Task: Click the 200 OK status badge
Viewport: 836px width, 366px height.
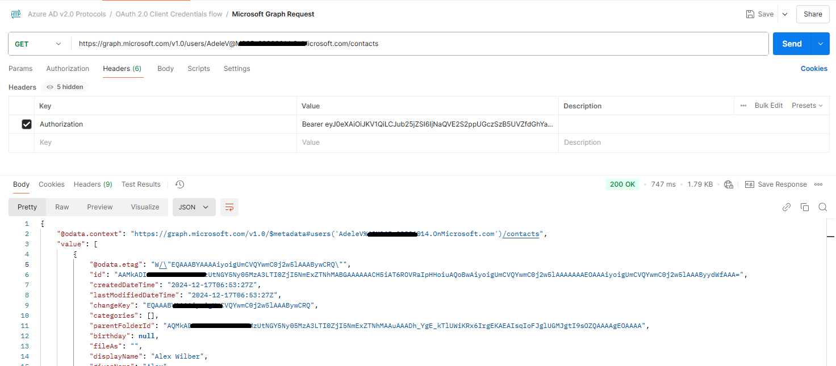Action: point(622,184)
